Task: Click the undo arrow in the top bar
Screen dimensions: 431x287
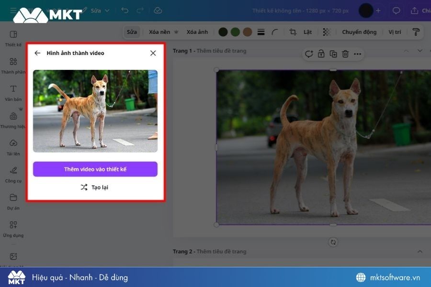Action: coord(125,10)
